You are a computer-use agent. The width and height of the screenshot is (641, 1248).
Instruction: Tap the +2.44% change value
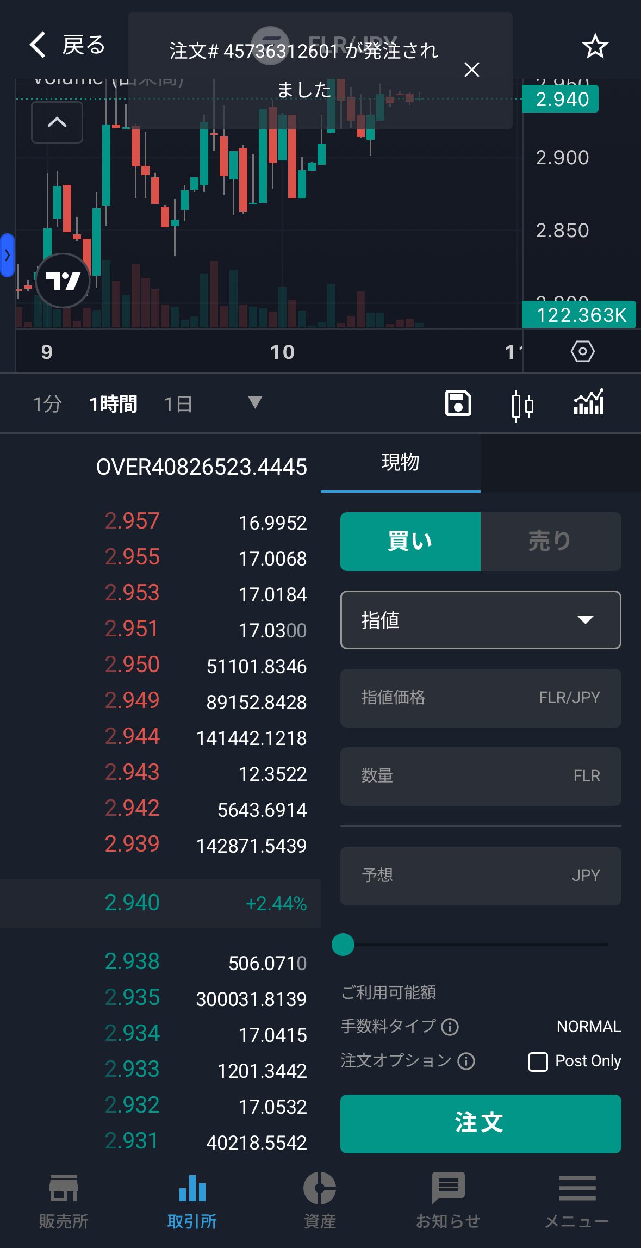click(276, 904)
